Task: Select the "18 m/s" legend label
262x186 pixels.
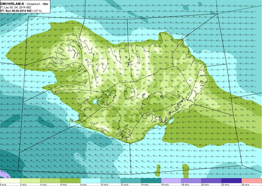Action: tap(185, 185)
